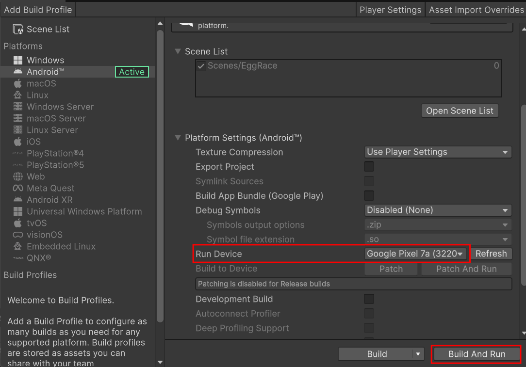Open the Symbols output options dropdown
The image size is (526, 367).
(x=438, y=225)
